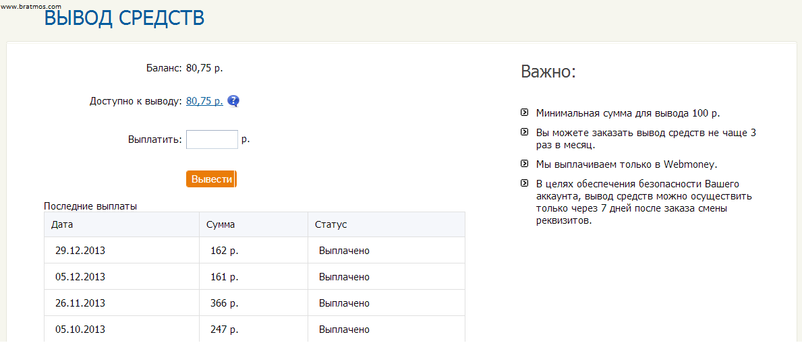Click the bullet icon beside withdrawal frequency note

525,132
